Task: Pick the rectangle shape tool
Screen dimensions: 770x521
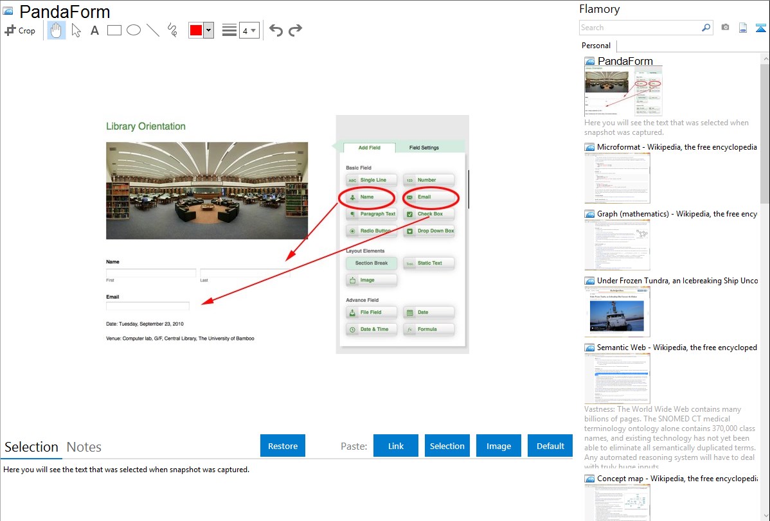Action: (x=114, y=30)
